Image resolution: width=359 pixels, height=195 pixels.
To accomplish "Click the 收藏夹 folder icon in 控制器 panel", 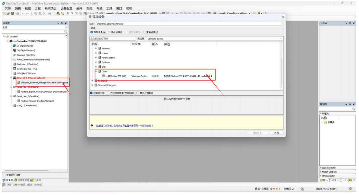I will click(x=325, y=123).
